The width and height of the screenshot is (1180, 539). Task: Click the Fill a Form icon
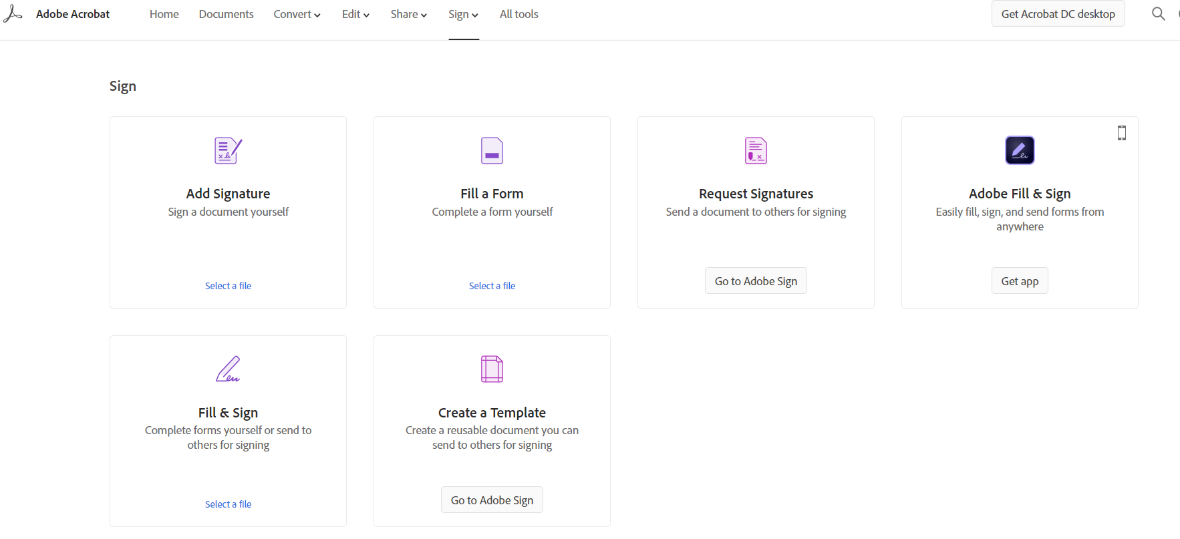[x=492, y=151]
